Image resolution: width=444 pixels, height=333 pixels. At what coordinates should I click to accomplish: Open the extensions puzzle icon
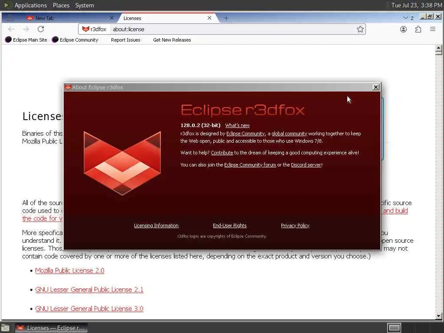click(x=418, y=29)
